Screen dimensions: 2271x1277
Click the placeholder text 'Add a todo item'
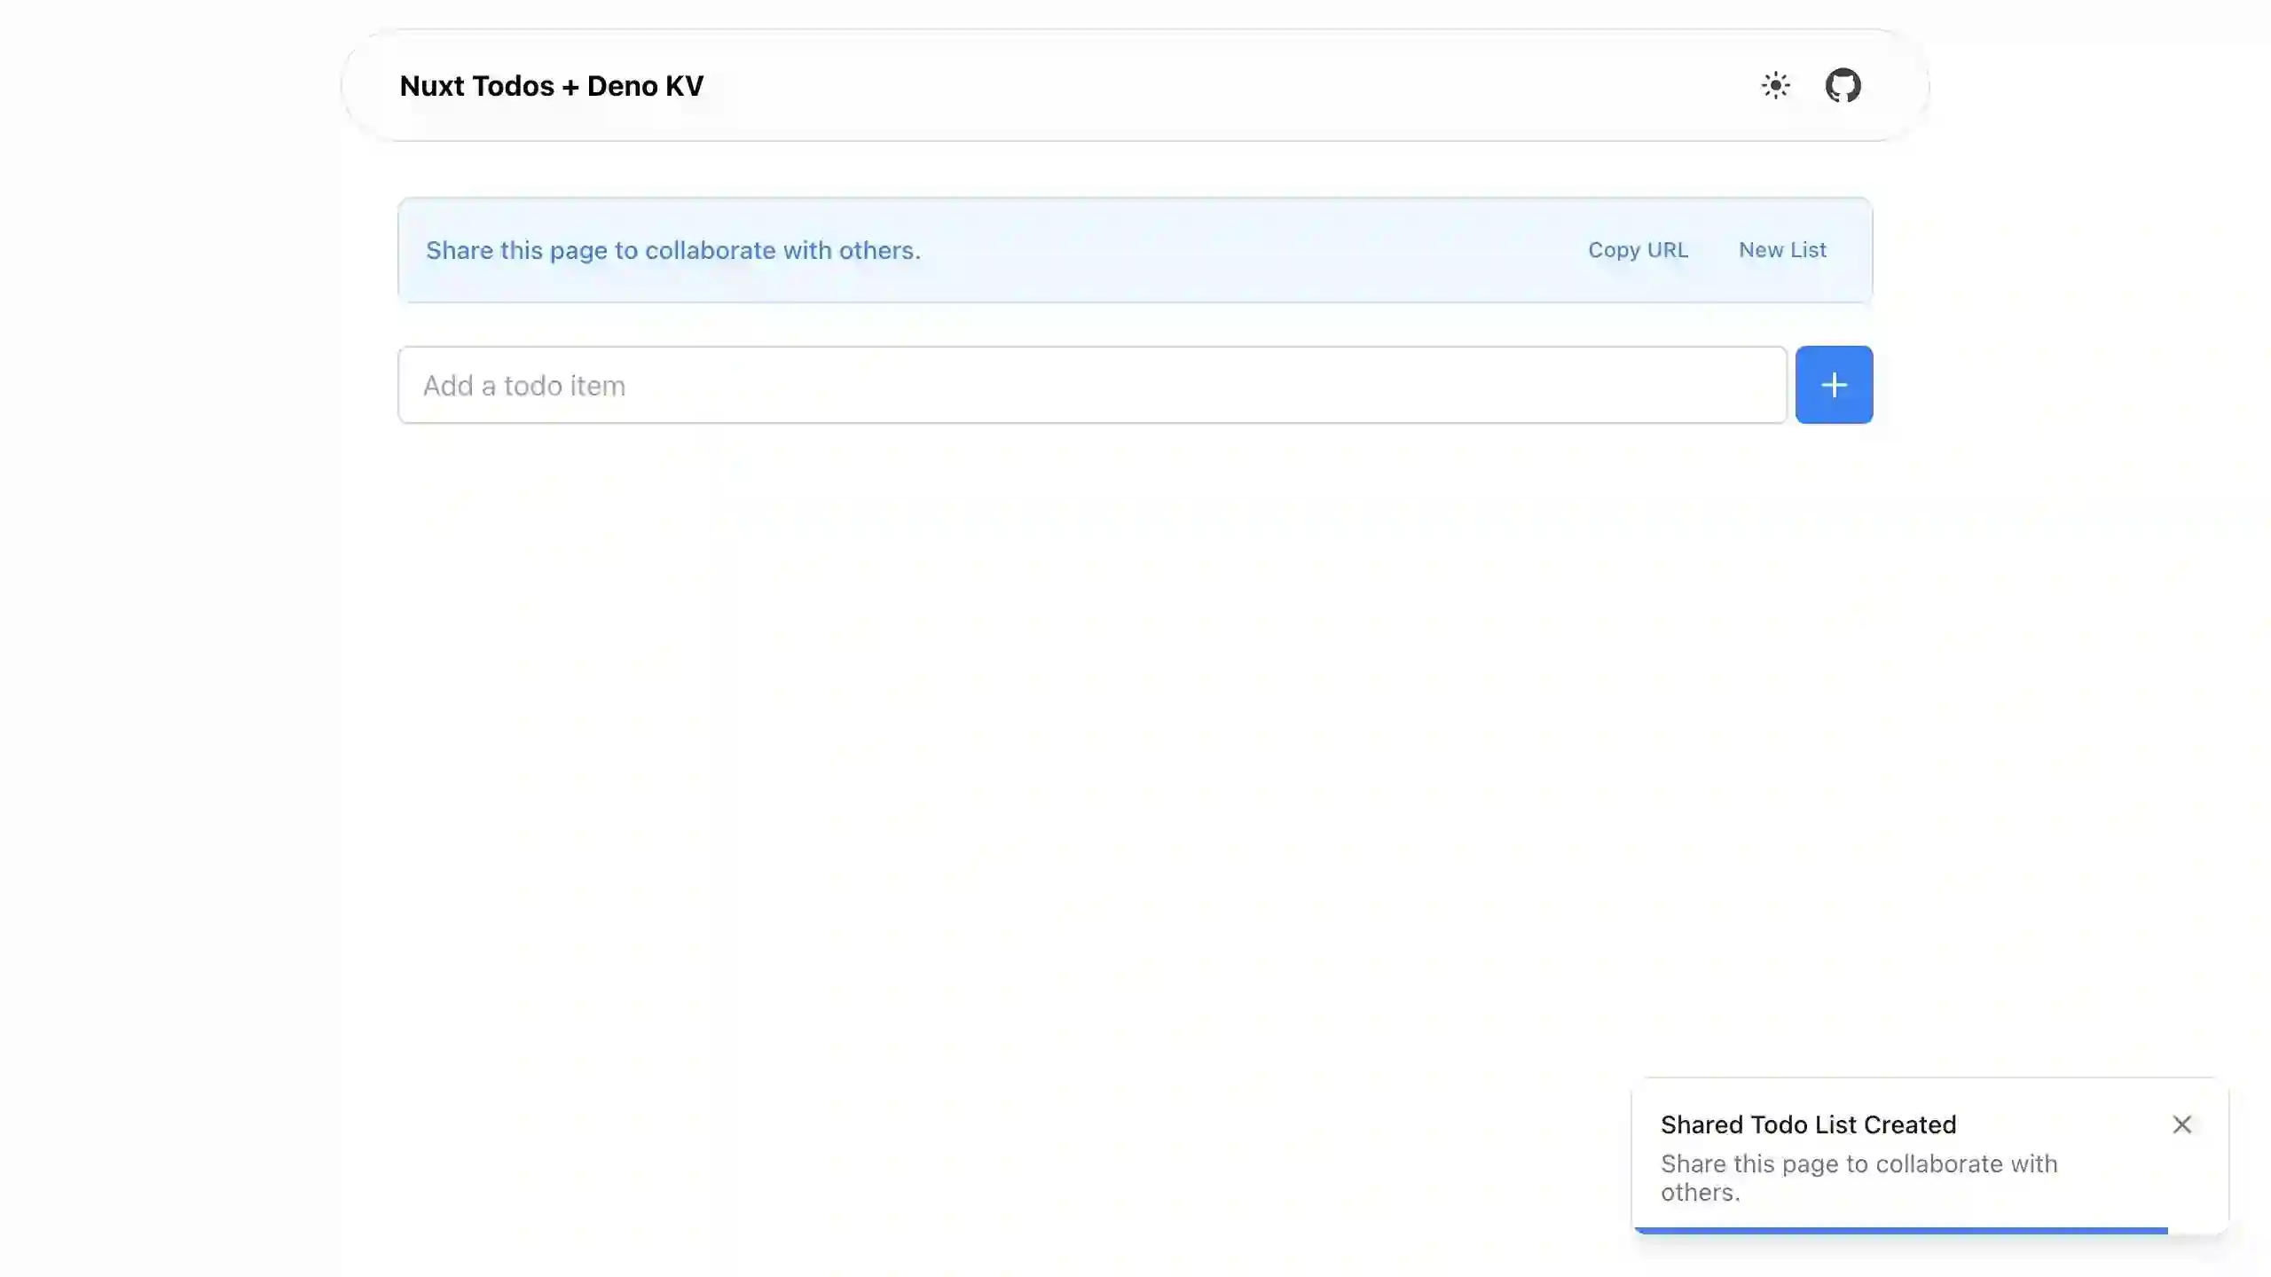click(523, 386)
